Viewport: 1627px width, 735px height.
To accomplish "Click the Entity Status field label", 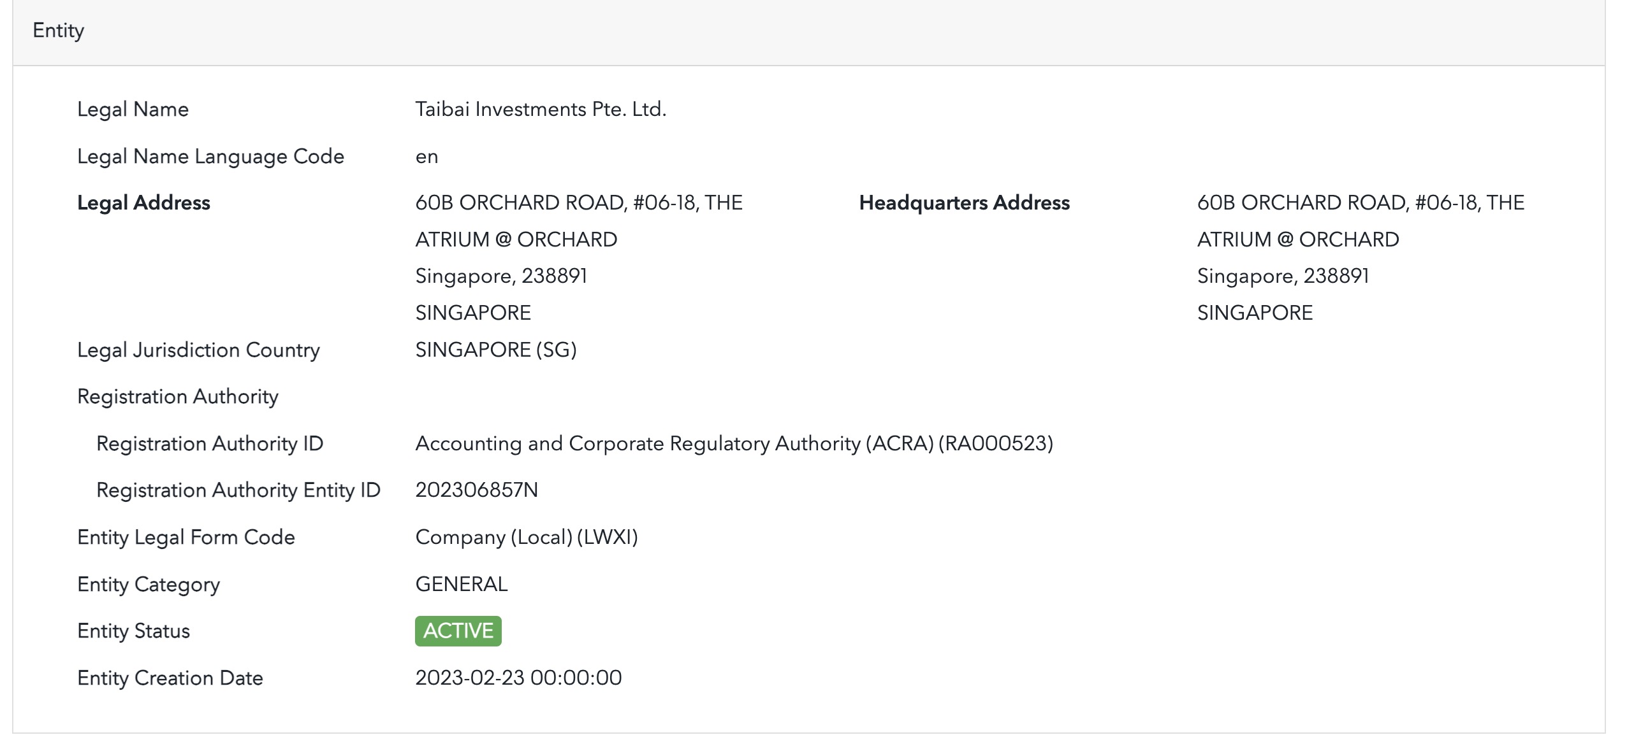I will coord(133,631).
